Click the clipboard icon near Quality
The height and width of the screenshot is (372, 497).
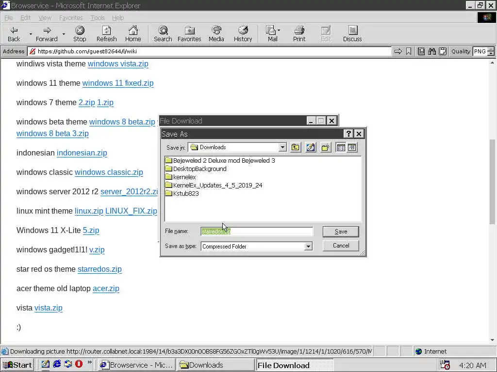click(x=443, y=51)
